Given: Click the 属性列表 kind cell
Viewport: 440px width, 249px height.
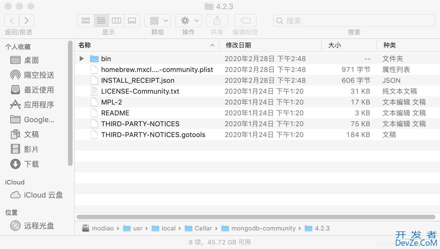Looking at the screenshot, I should (396, 69).
